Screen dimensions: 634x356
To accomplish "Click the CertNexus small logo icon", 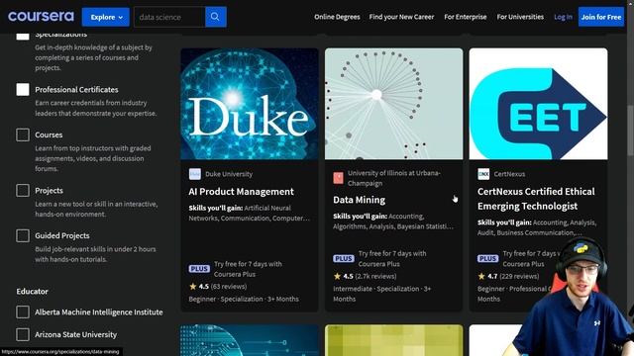I will click(483, 174).
